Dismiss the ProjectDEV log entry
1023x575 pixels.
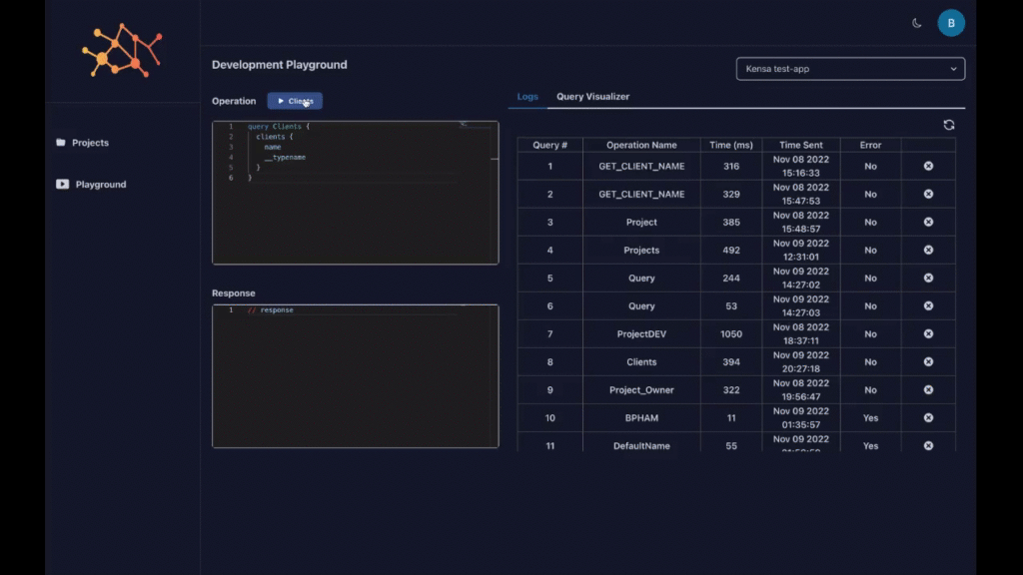(928, 333)
